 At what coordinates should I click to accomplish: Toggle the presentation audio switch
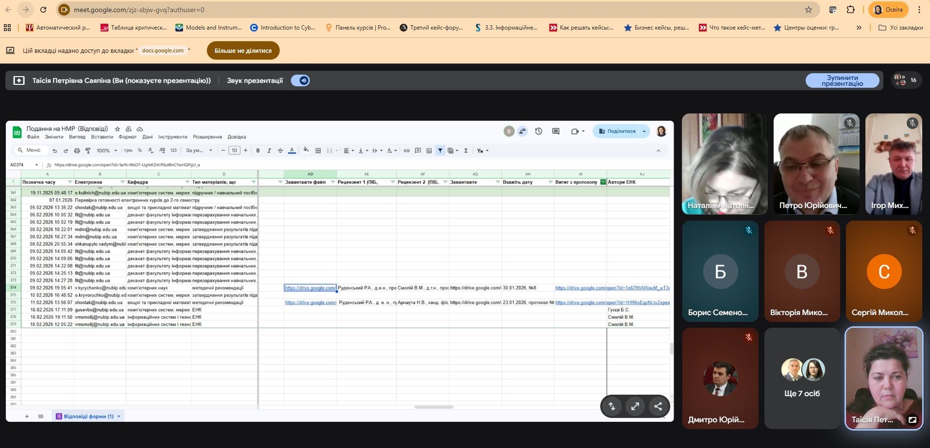click(301, 80)
